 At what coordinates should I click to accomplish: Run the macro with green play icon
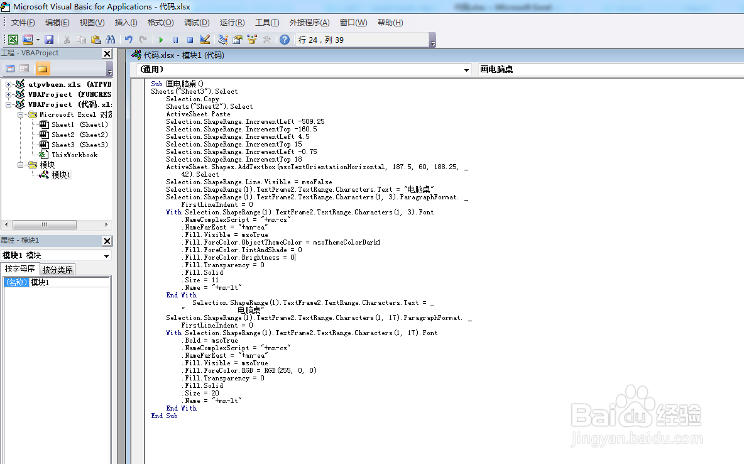click(161, 40)
